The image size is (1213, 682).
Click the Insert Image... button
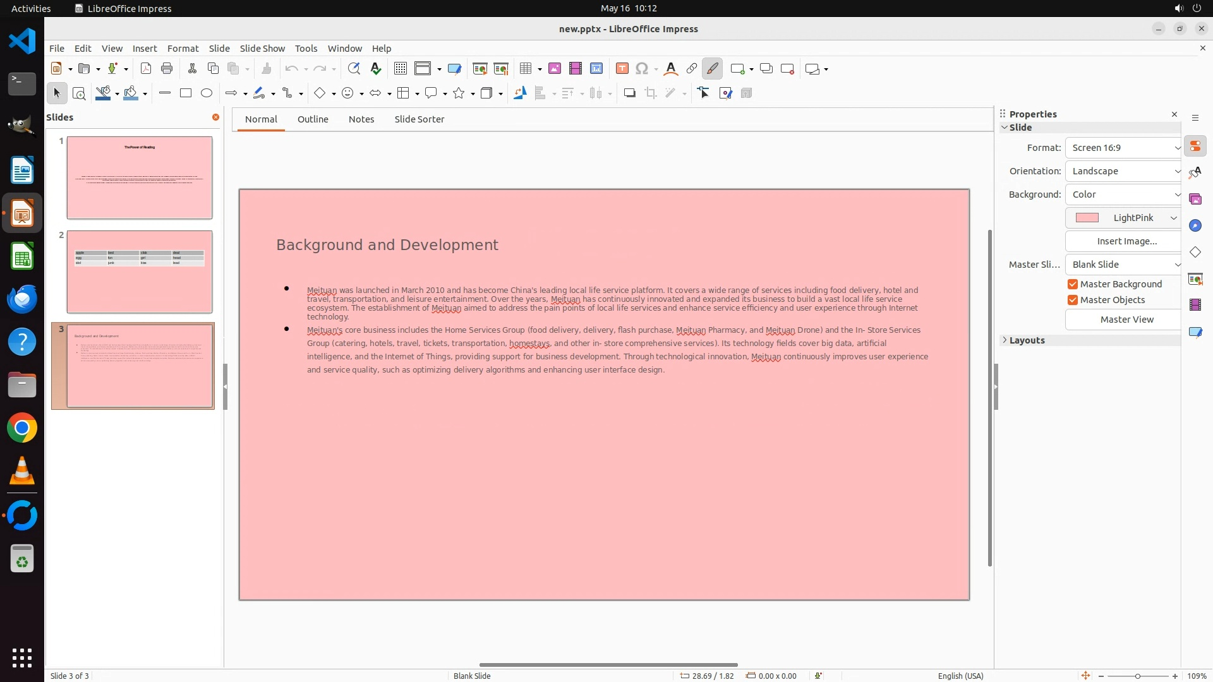pyautogui.click(x=1126, y=241)
